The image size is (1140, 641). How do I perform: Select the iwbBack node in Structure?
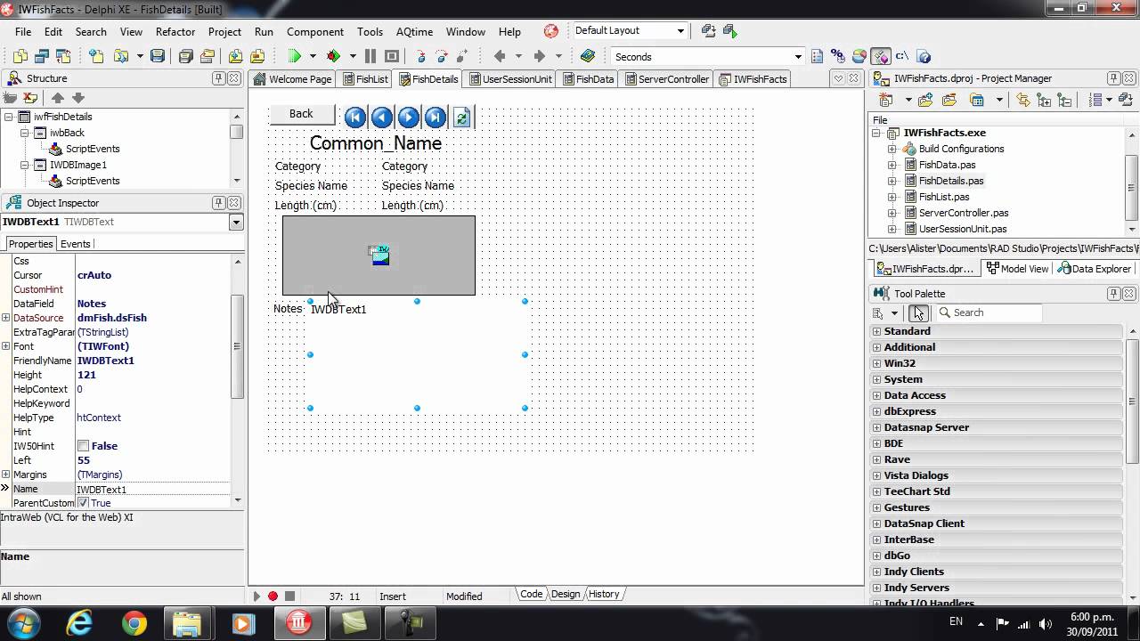(67, 133)
